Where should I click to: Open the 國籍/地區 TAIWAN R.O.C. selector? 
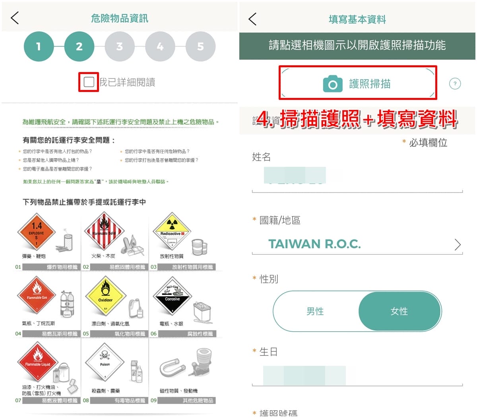[357, 244]
